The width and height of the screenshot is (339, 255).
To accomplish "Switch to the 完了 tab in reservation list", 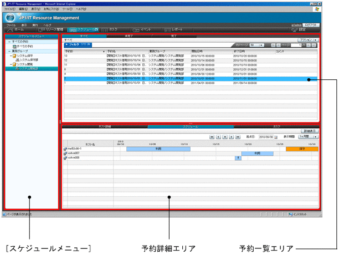I will pyautogui.click(x=174, y=36).
